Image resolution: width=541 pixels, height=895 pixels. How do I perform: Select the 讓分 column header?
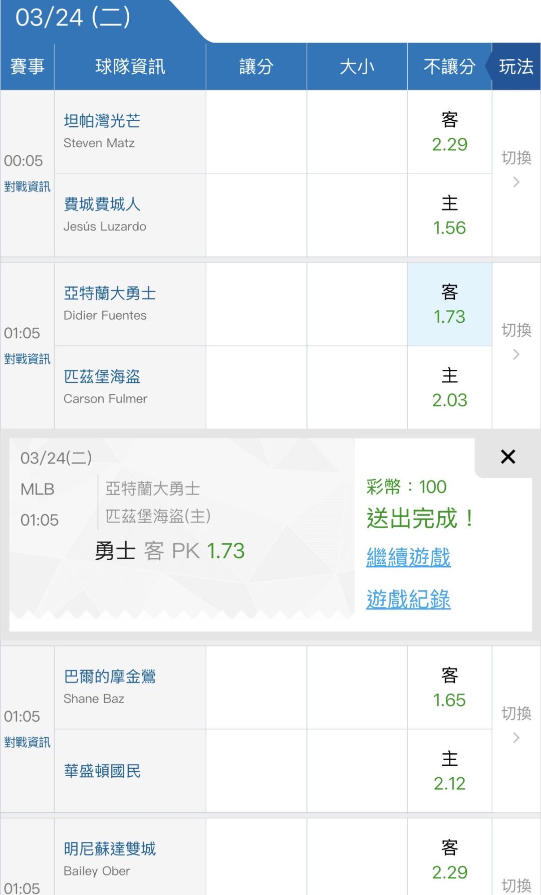(x=256, y=67)
